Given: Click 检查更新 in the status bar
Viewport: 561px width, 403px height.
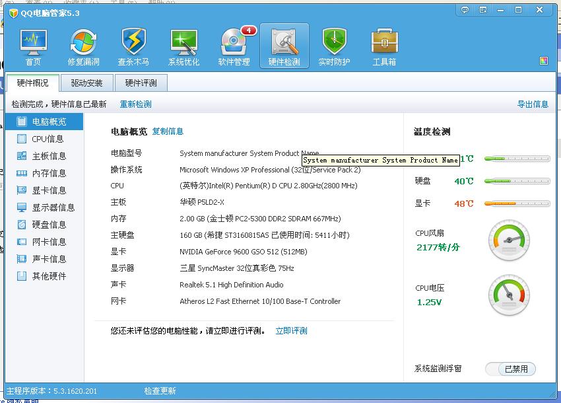Looking at the screenshot, I should click(x=160, y=391).
